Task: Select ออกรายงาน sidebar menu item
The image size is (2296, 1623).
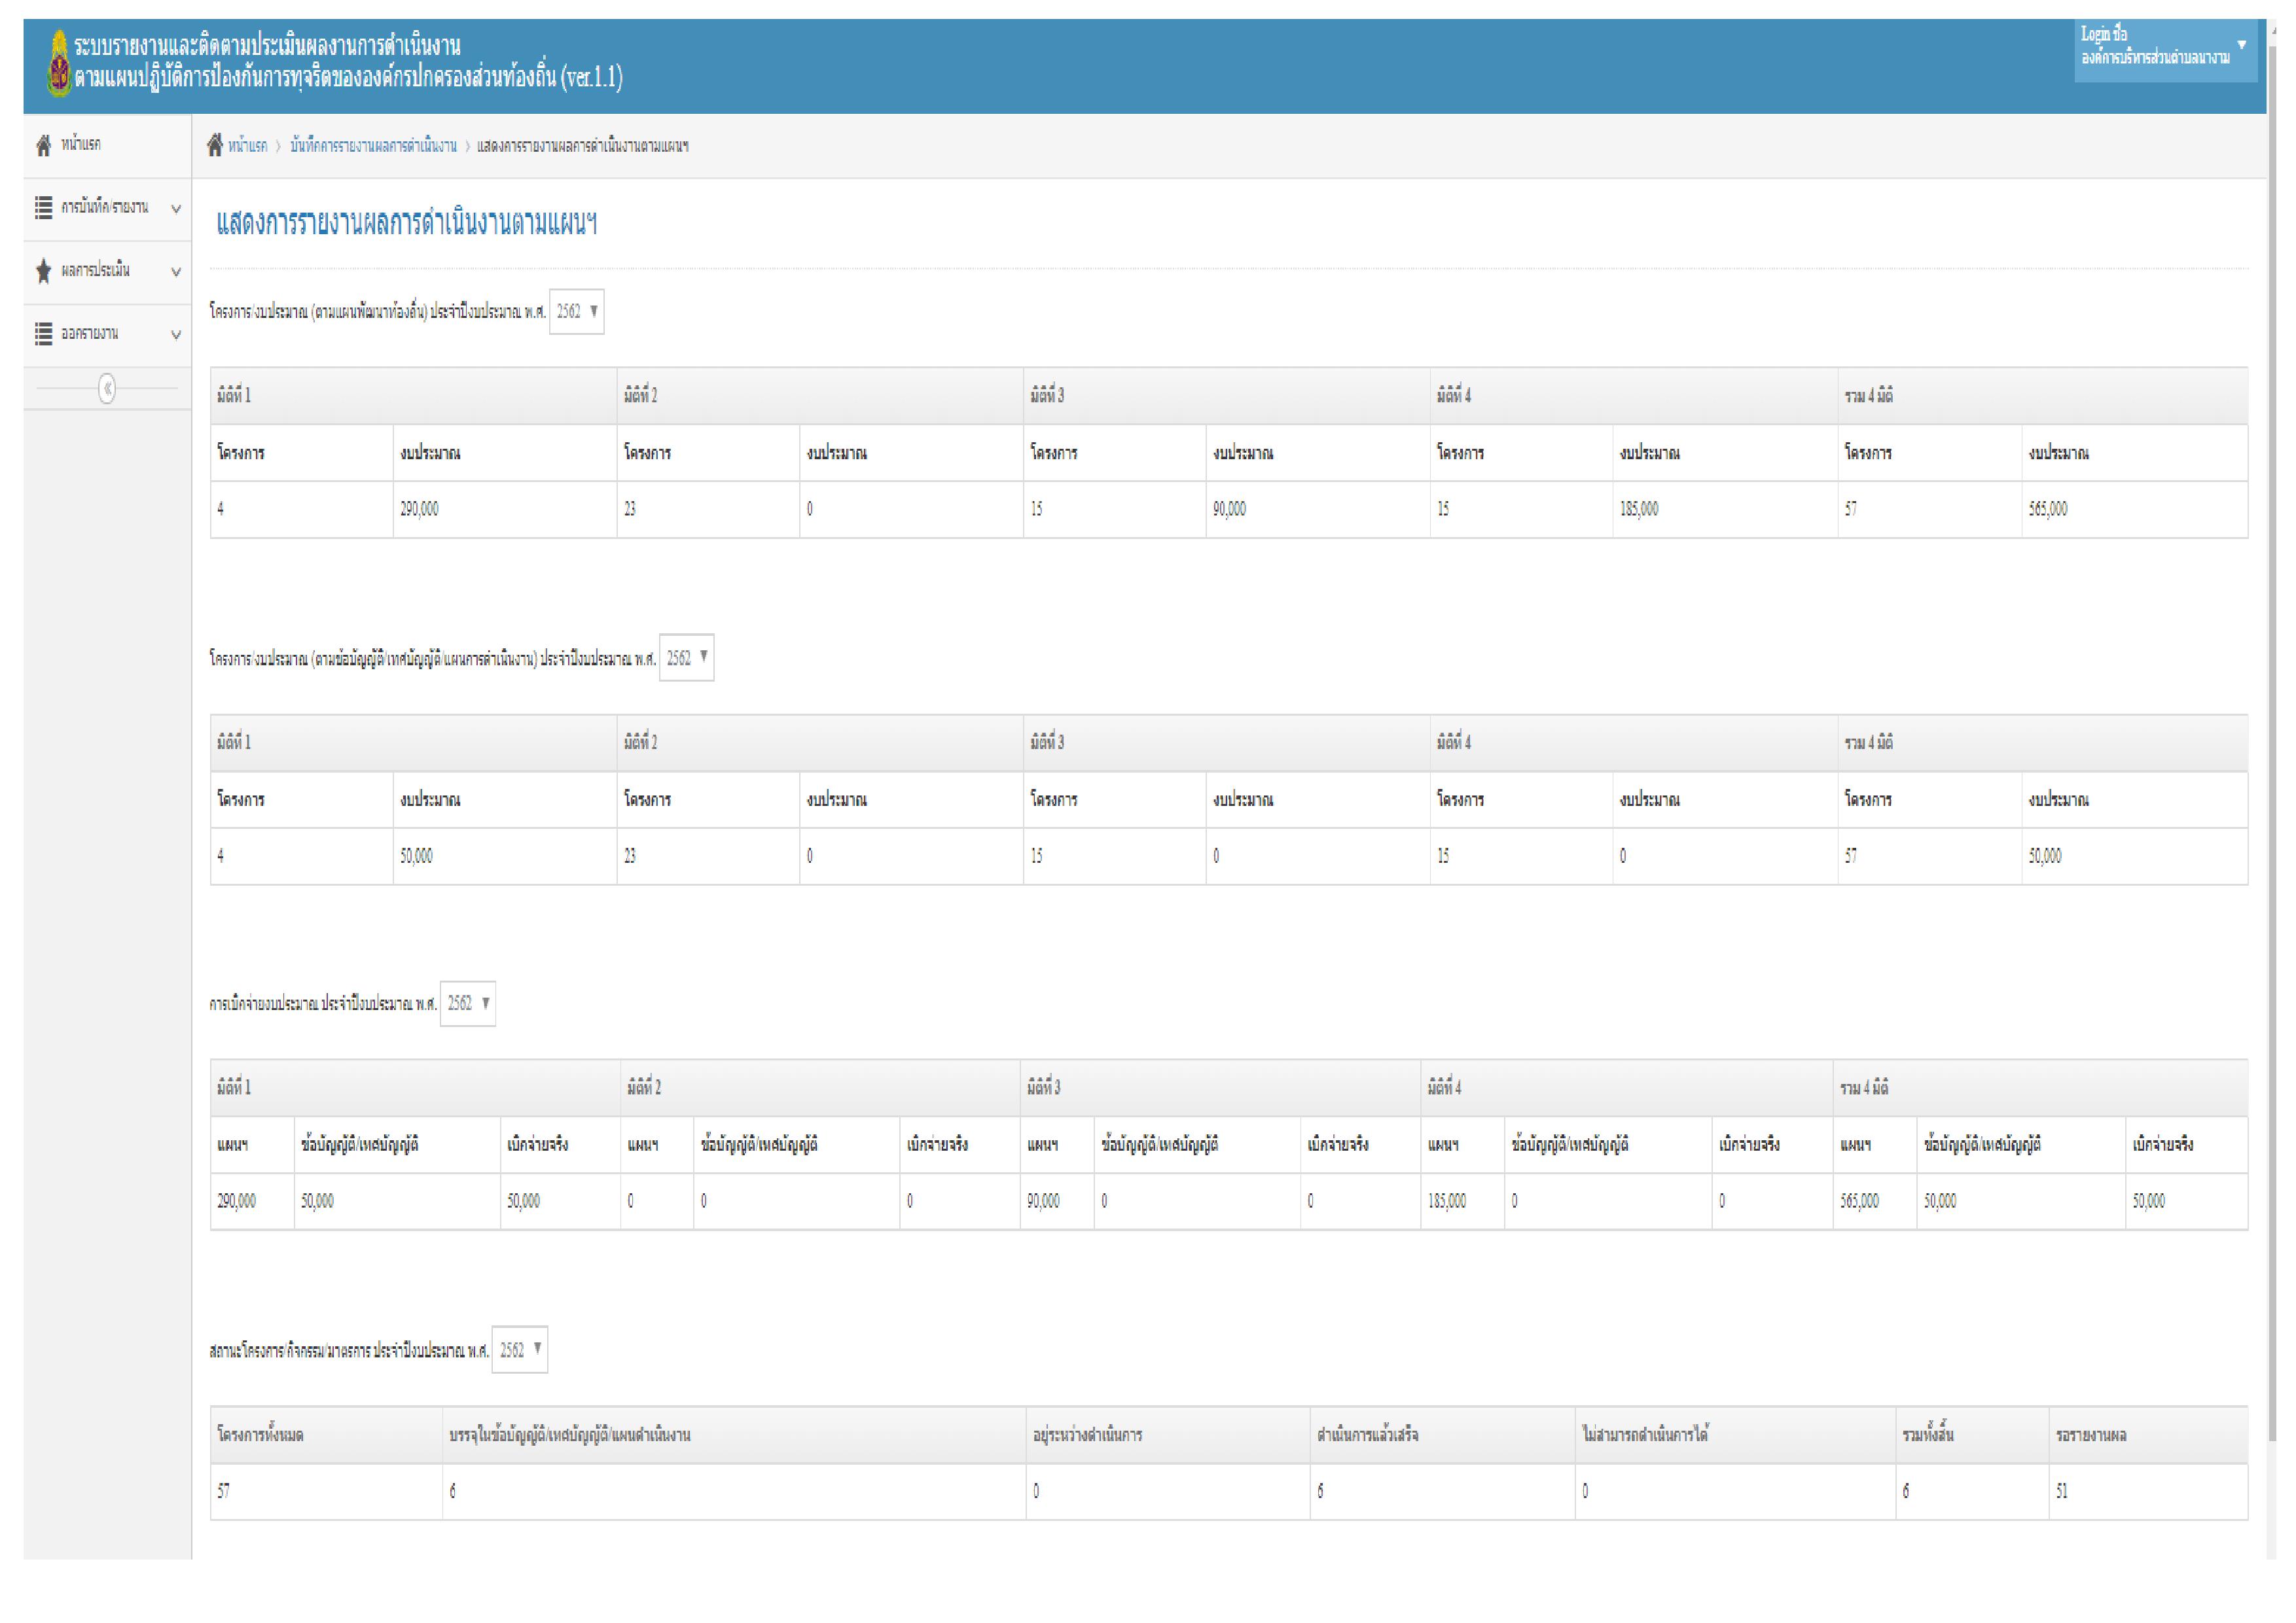Action: (x=90, y=334)
